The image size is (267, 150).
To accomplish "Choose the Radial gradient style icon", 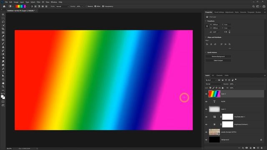I will [x=35, y=7].
